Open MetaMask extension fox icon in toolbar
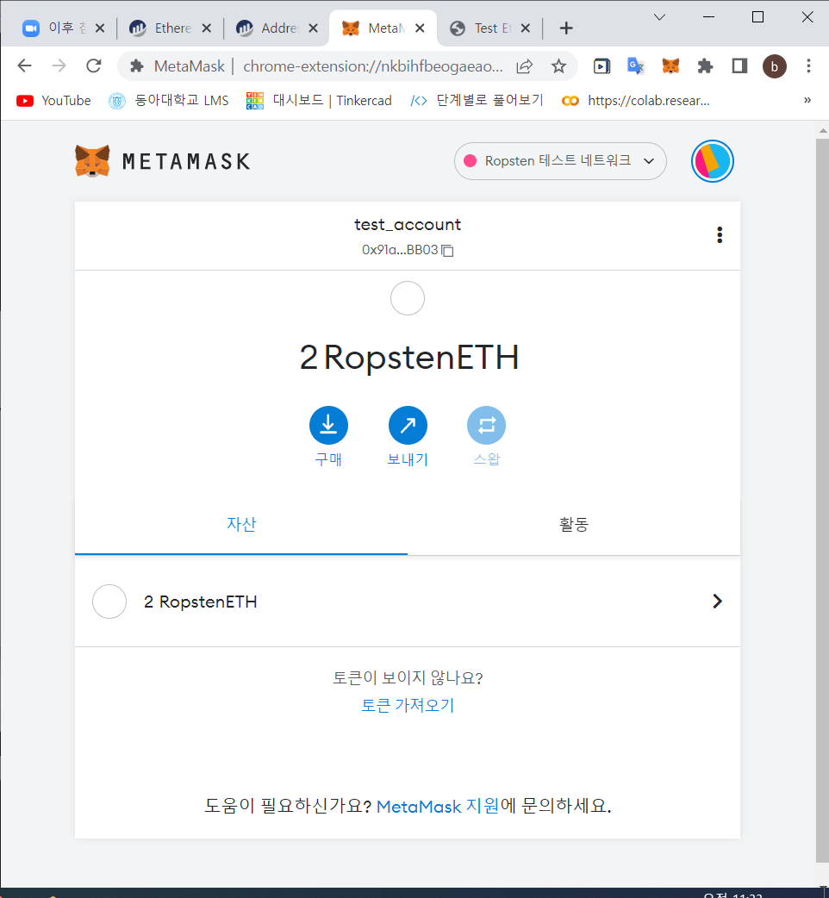Image resolution: width=829 pixels, height=898 pixels. [x=670, y=66]
